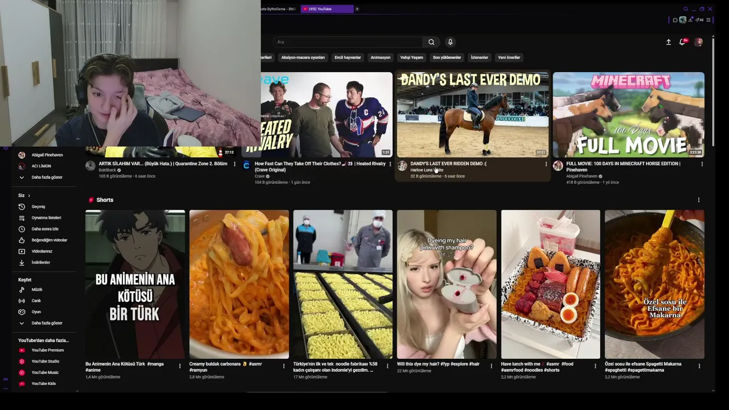The height and width of the screenshot is (410, 729).
Task: Open Daha sonra izle in the sidebar
Action: (x=43, y=229)
